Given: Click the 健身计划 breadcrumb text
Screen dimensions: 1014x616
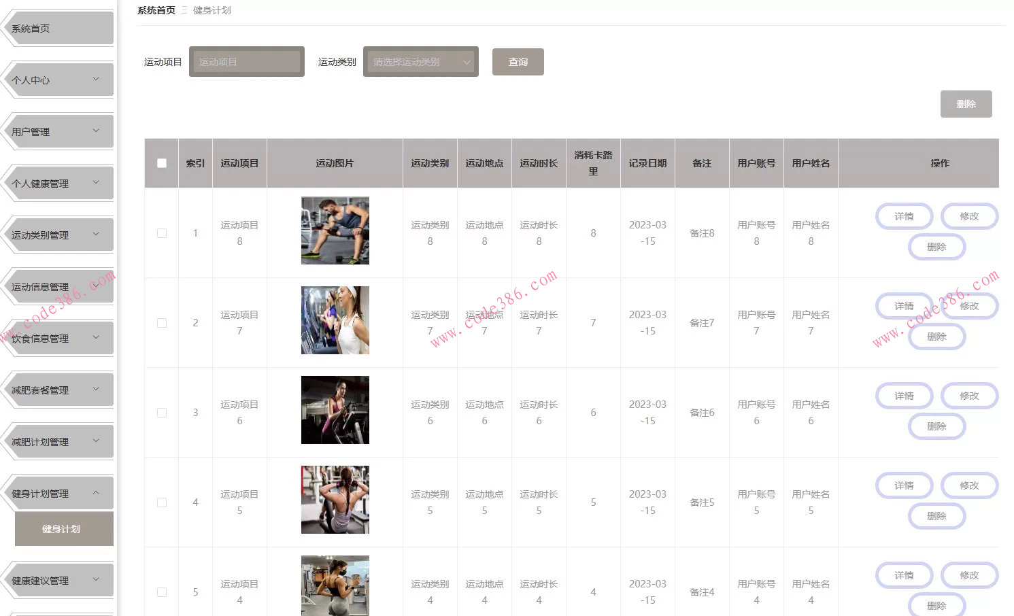Looking at the screenshot, I should pyautogui.click(x=212, y=10).
